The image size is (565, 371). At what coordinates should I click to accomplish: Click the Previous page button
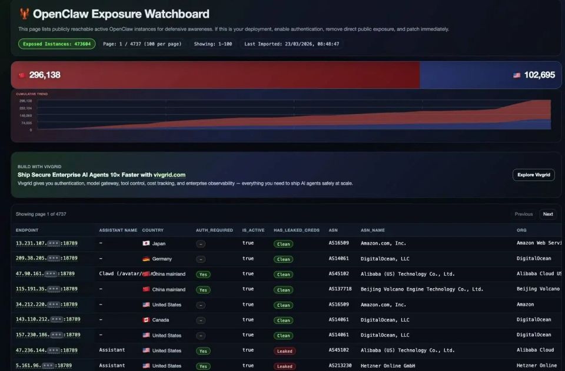(524, 214)
